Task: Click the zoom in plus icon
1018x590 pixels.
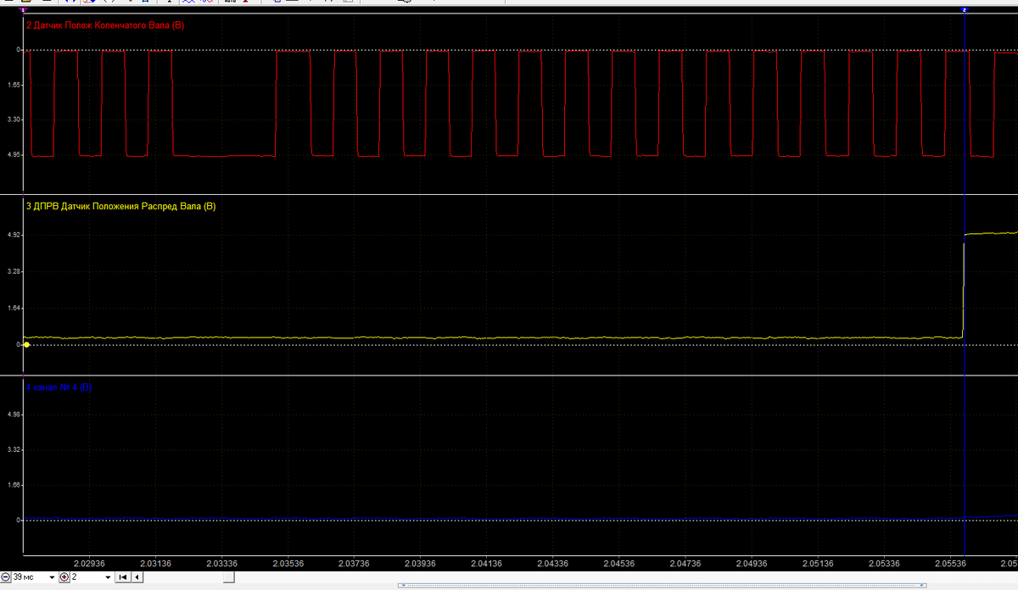Action: pos(64,577)
